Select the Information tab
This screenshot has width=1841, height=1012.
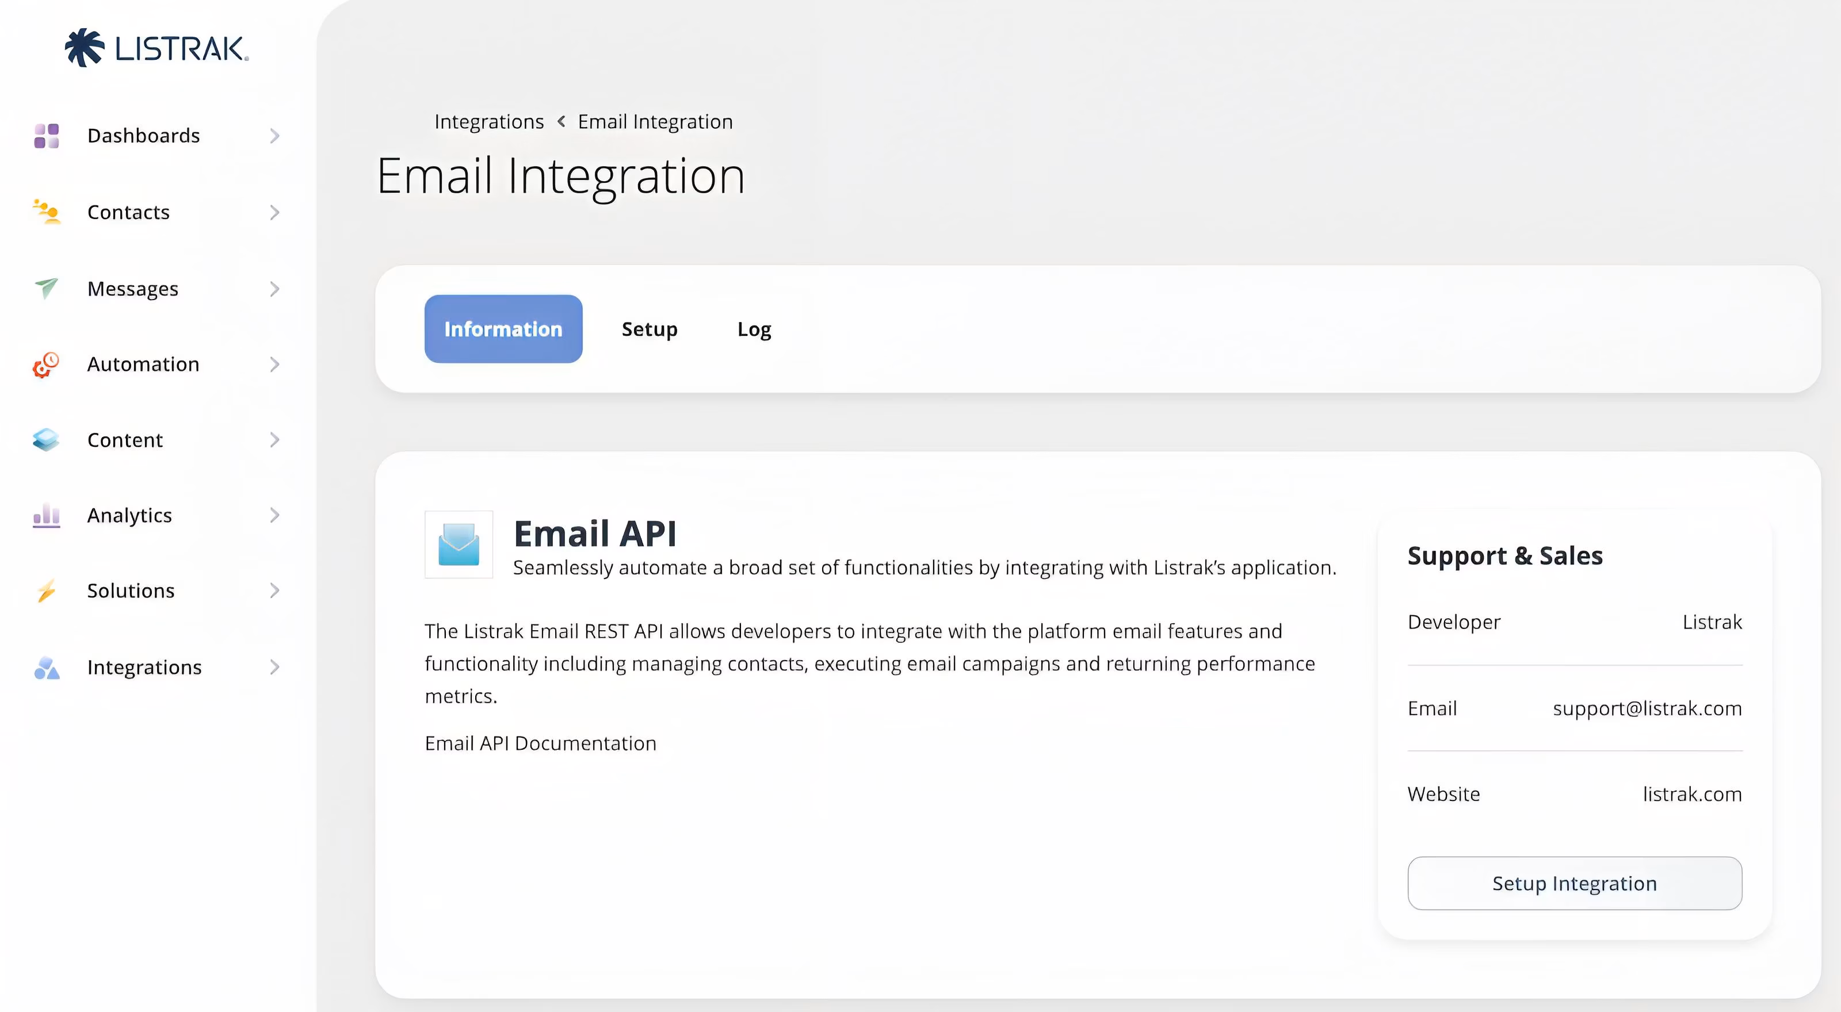pos(503,328)
